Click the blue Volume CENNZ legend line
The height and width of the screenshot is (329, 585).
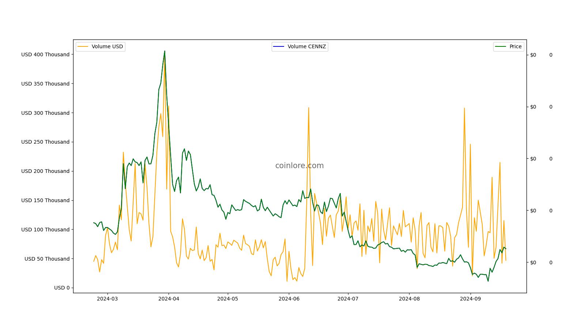click(279, 46)
